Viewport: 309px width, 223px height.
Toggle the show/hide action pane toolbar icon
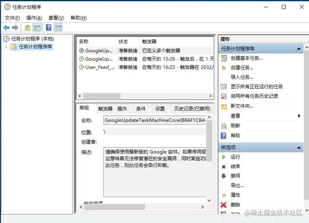tap(58, 28)
